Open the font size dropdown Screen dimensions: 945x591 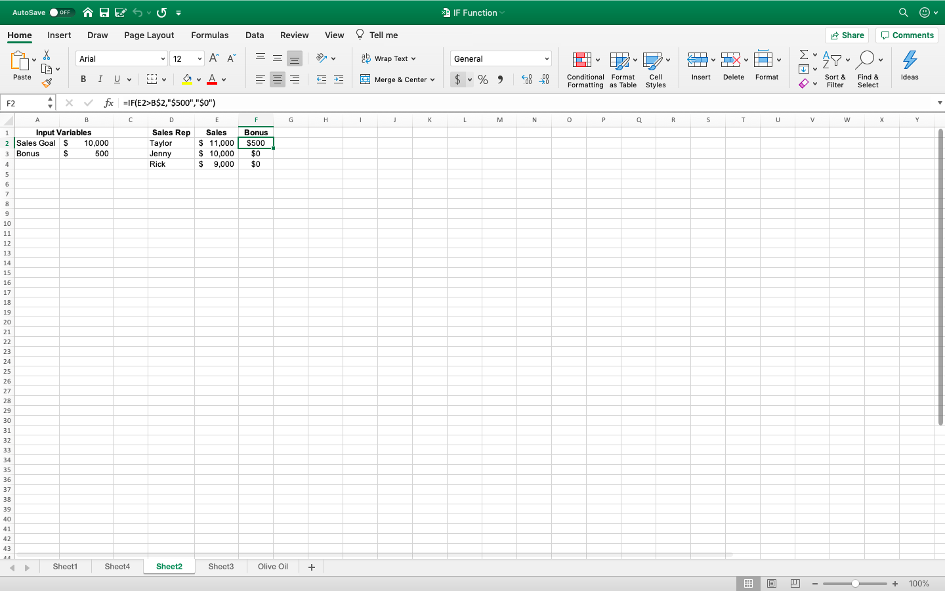coord(199,58)
